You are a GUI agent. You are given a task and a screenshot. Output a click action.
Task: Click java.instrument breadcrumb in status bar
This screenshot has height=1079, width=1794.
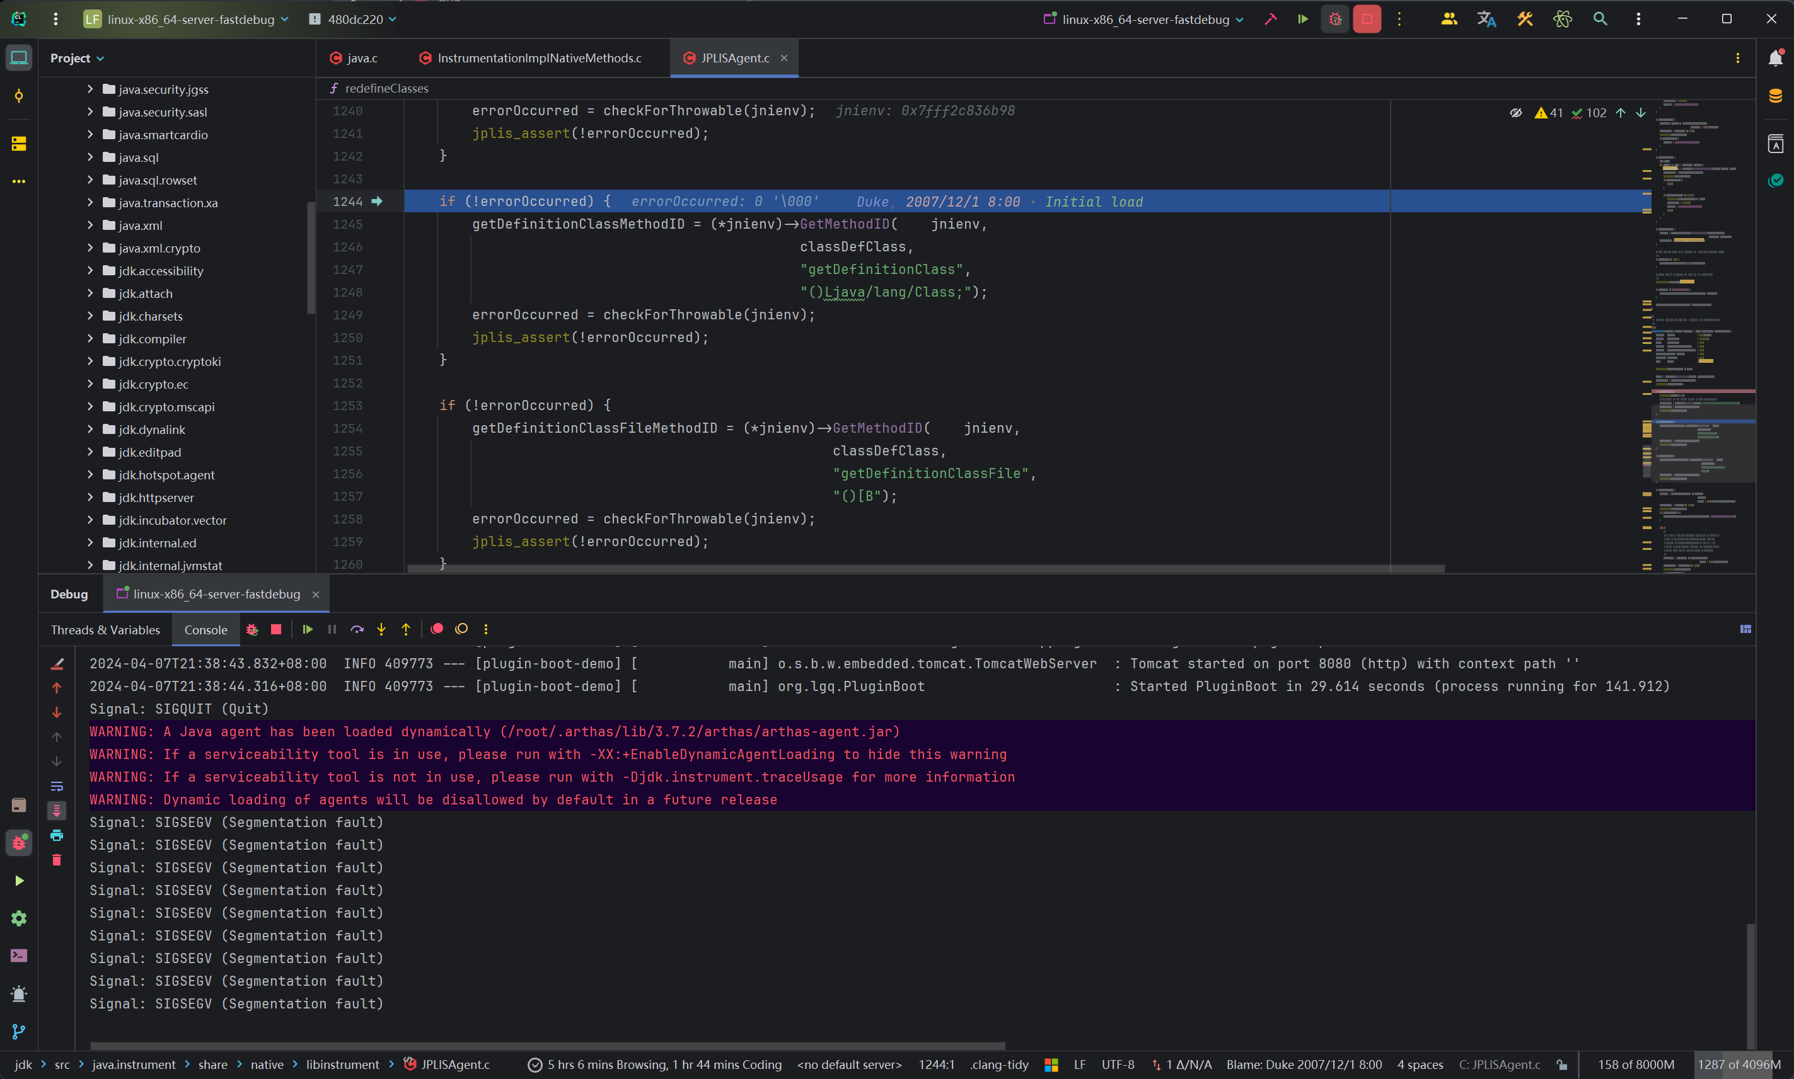click(134, 1065)
